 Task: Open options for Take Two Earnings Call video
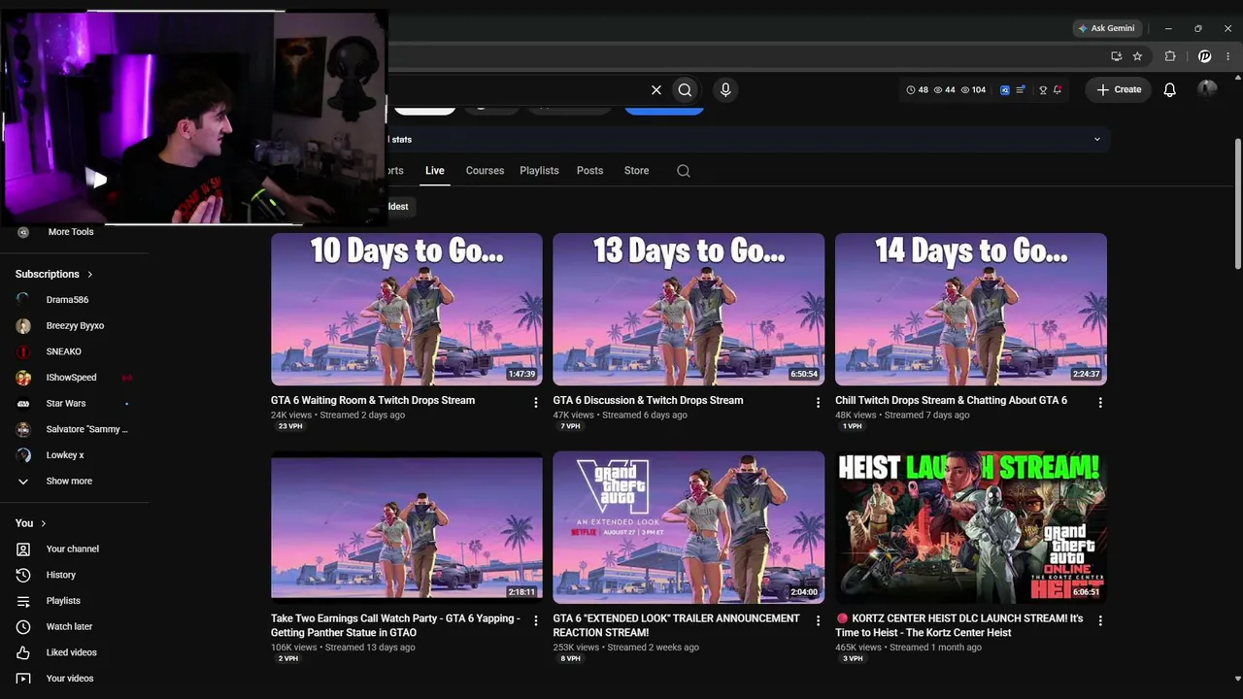point(535,620)
